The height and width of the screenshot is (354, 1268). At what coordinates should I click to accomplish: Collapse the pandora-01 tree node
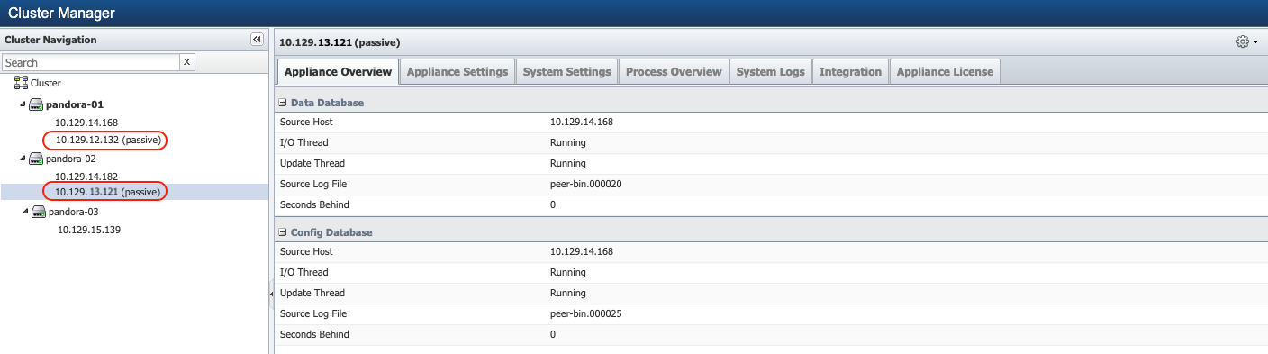click(23, 104)
